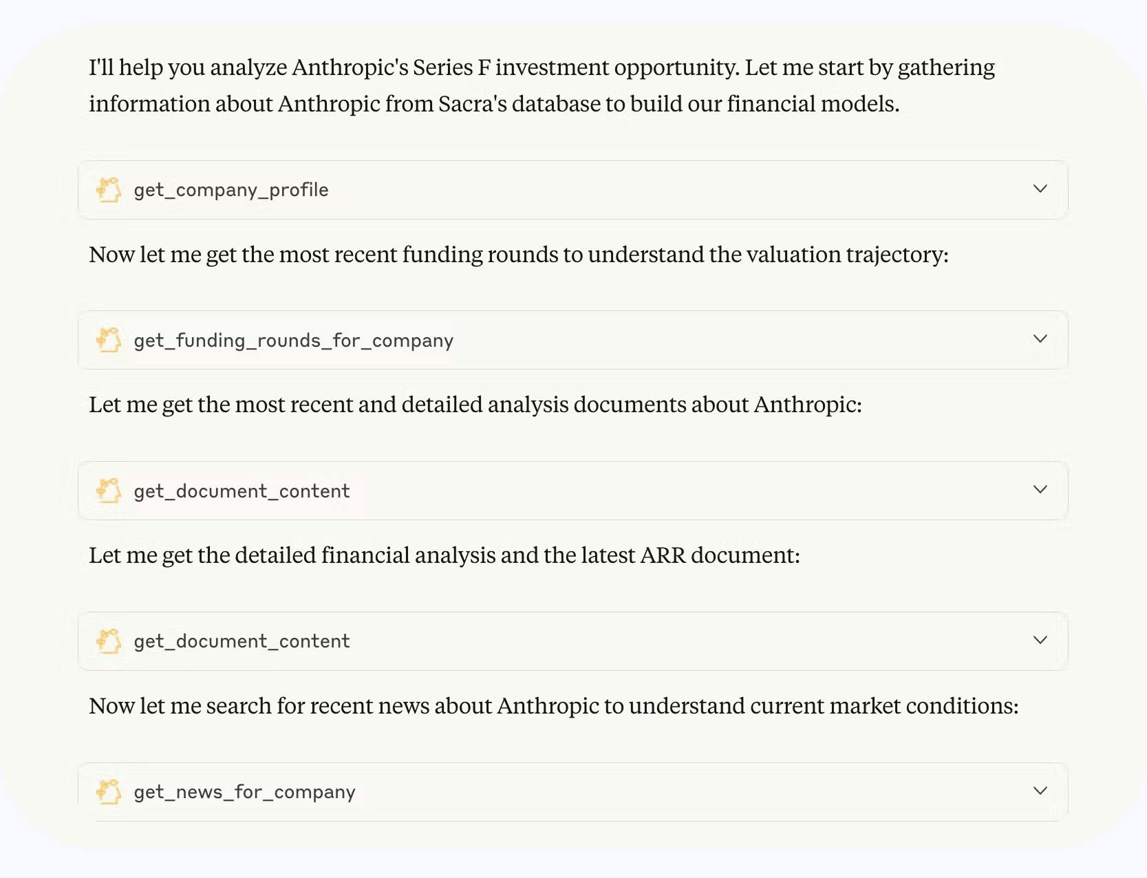Click the Sacra icon beside get_company_profile
This screenshot has height=878, width=1147.
click(109, 189)
